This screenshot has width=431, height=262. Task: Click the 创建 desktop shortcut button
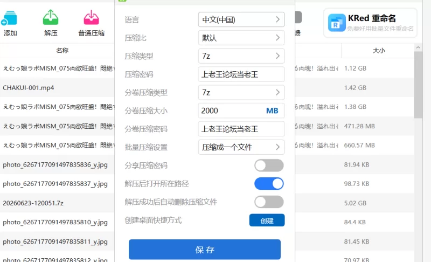pos(267,220)
